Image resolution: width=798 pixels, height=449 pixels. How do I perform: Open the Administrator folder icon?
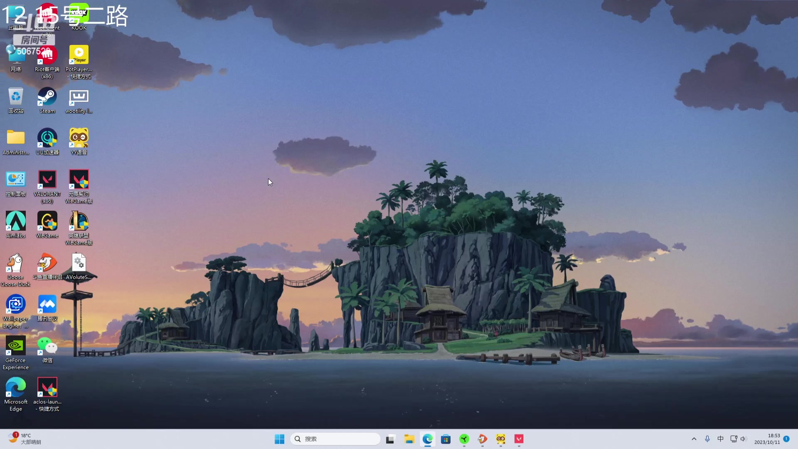pyautogui.click(x=16, y=141)
